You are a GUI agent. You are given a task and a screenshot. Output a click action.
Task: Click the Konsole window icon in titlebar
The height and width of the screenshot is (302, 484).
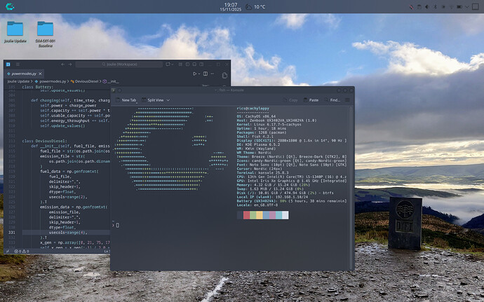pyautogui.click(x=114, y=90)
